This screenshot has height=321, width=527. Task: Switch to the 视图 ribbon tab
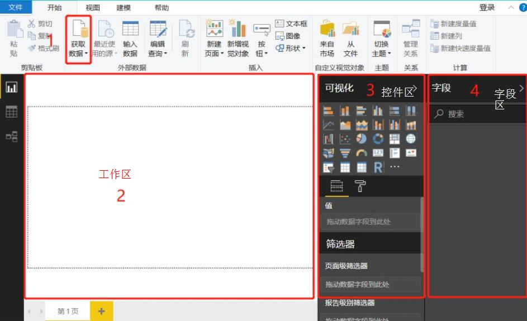[92, 8]
